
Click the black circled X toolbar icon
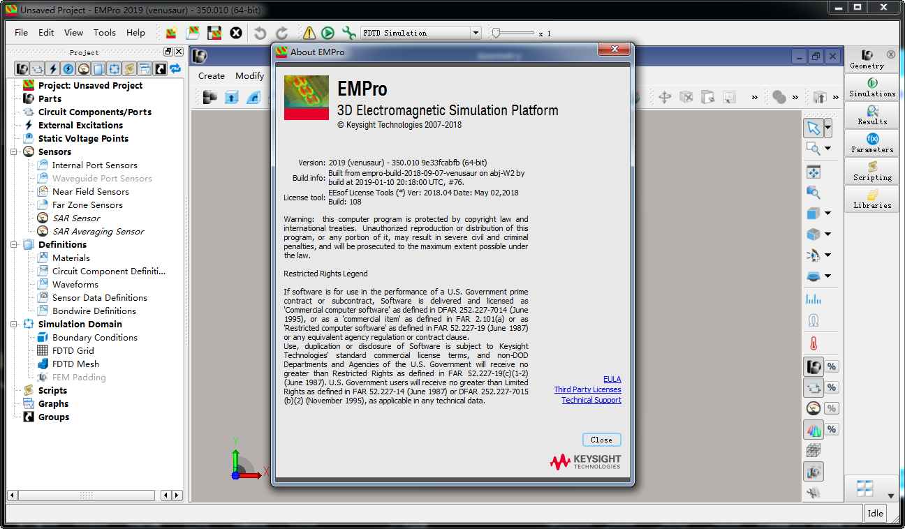pos(236,33)
